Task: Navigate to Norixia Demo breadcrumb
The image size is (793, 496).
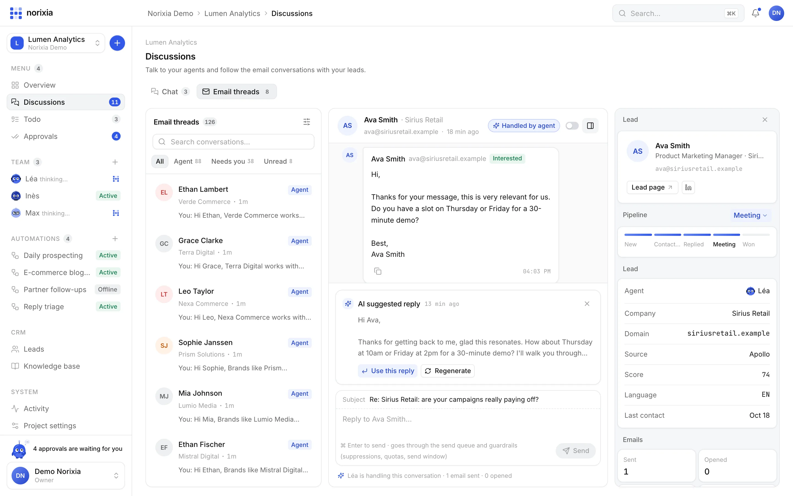Action: [170, 14]
